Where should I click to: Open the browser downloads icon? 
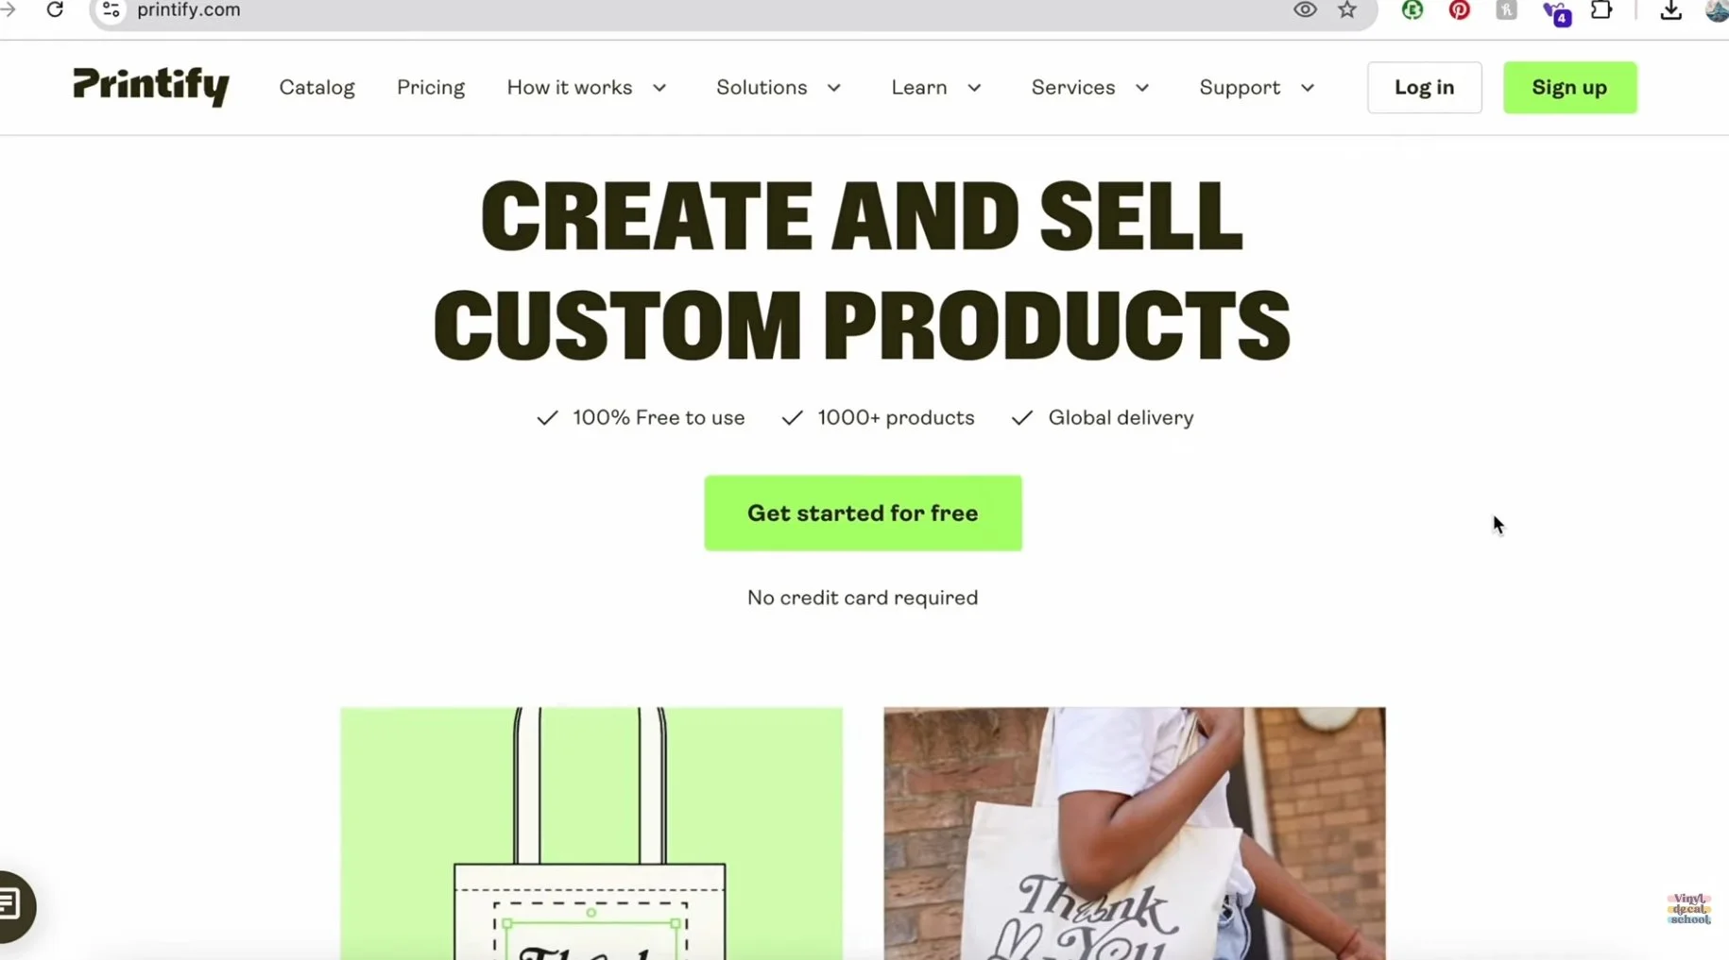tap(1670, 10)
